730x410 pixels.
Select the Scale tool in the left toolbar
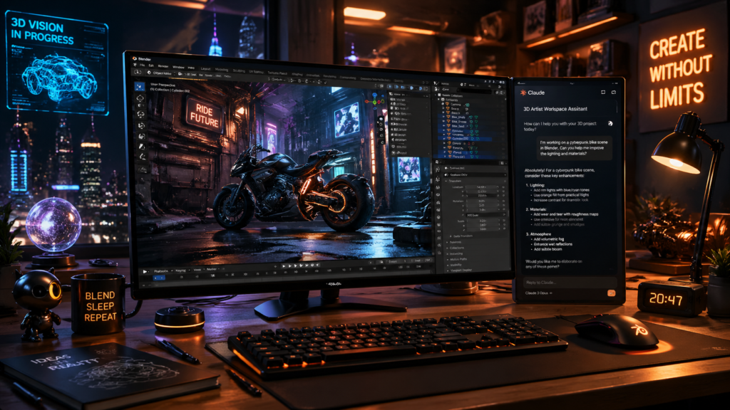tap(142, 136)
